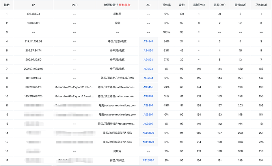Select the IP cell 202.97.12.50

[x=33, y=60]
